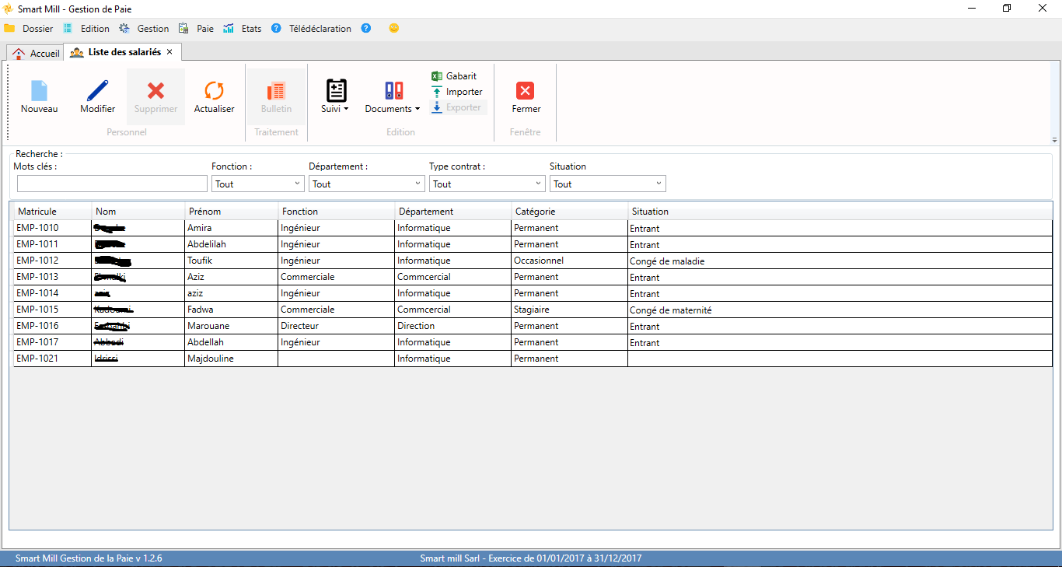Click the Supprimer red cross icon
The width and height of the screenshot is (1062, 567).
pyautogui.click(x=155, y=90)
